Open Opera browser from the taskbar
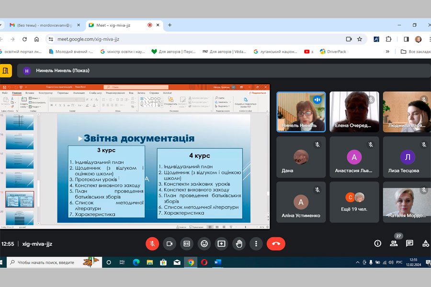The height and width of the screenshot is (287, 431). (x=204, y=262)
